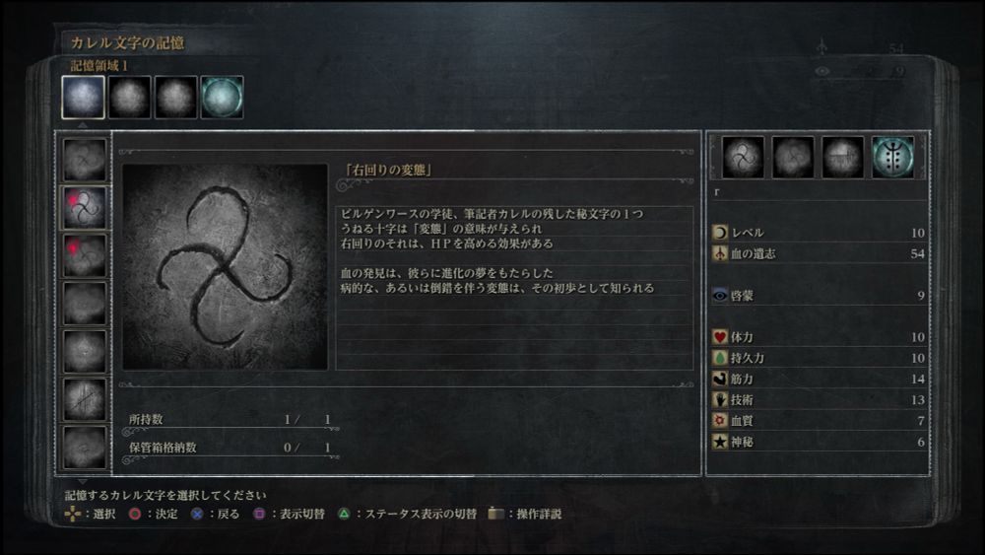
Task: Click the triangle ステータス表示の切替 prompt
Action: (409, 514)
